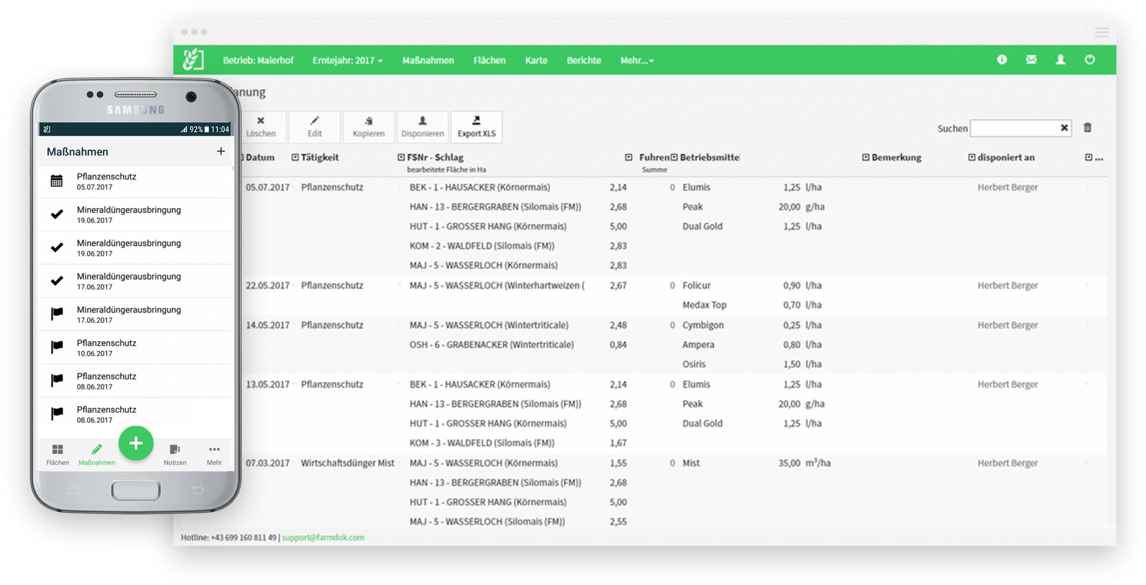Click Herbert Berger in the 07.03.2017 row

tap(1008, 463)
